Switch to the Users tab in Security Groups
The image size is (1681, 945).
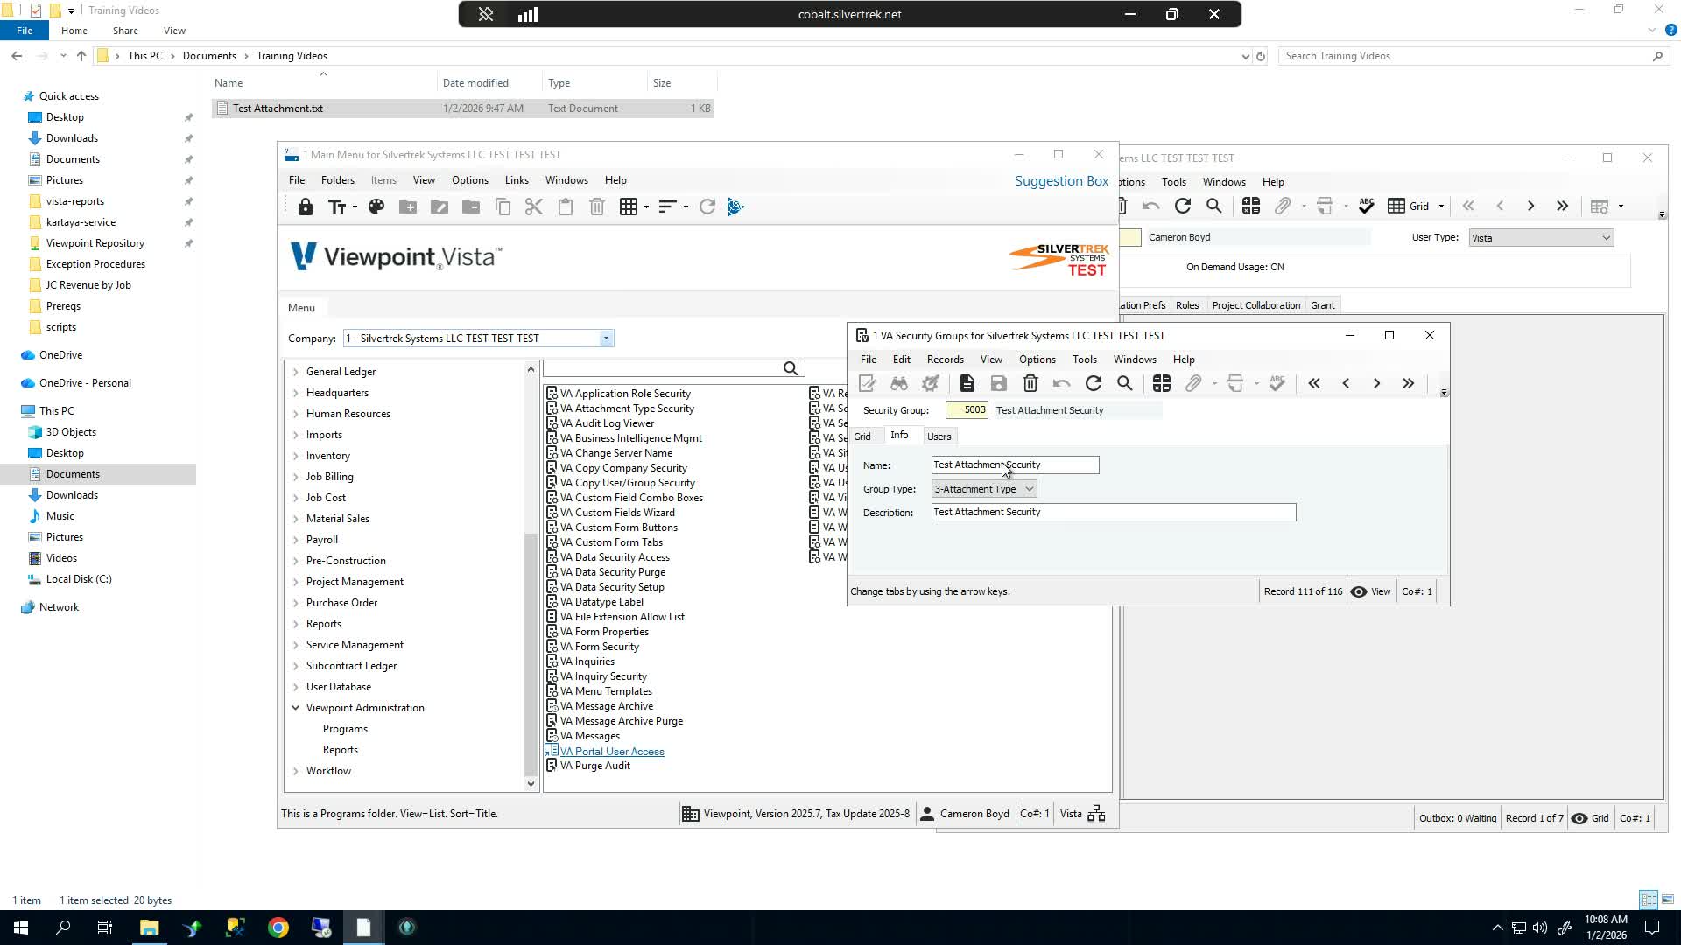click(939, 437)
